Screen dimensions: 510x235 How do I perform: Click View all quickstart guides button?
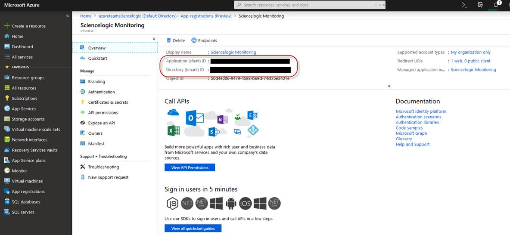[x=193, y=228]
